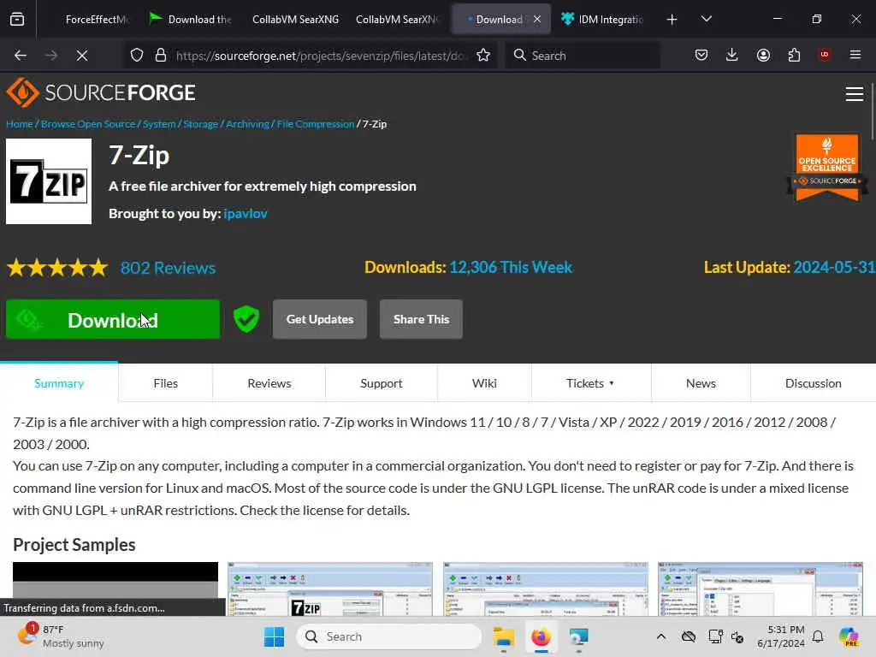Click the Windows taskbar Search box
This screenshot has height=657, width=876.
(x=389, y=636)
